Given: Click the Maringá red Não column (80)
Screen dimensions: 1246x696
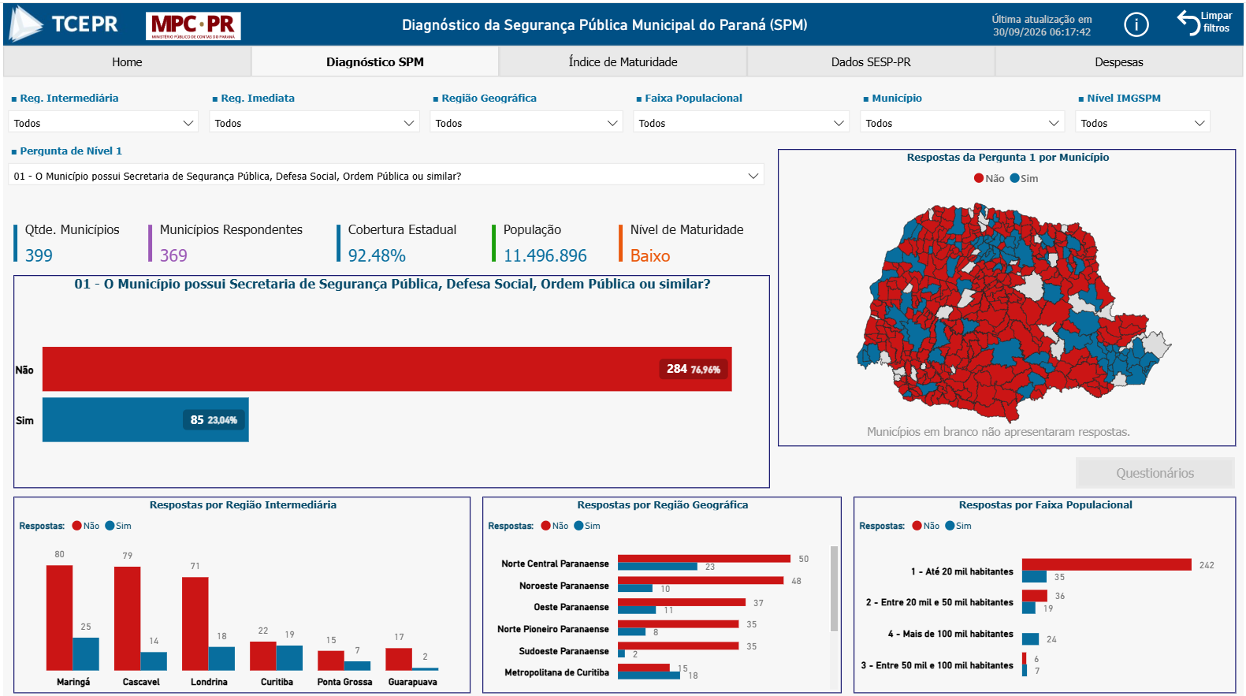Looking at the screenshot, I should 59,617.
